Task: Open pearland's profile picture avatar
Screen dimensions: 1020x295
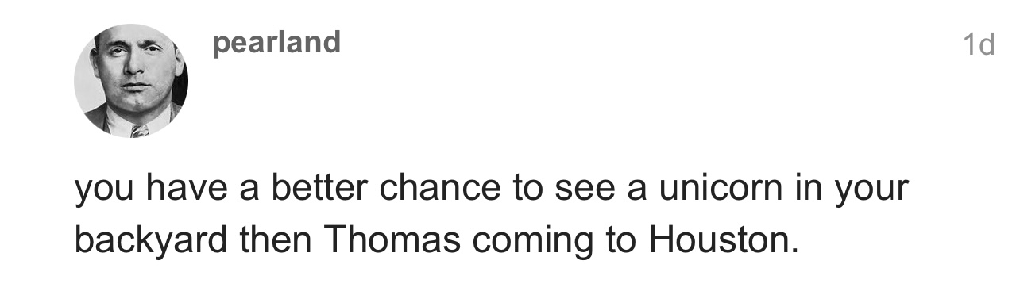Action: (x=131, y=81)
